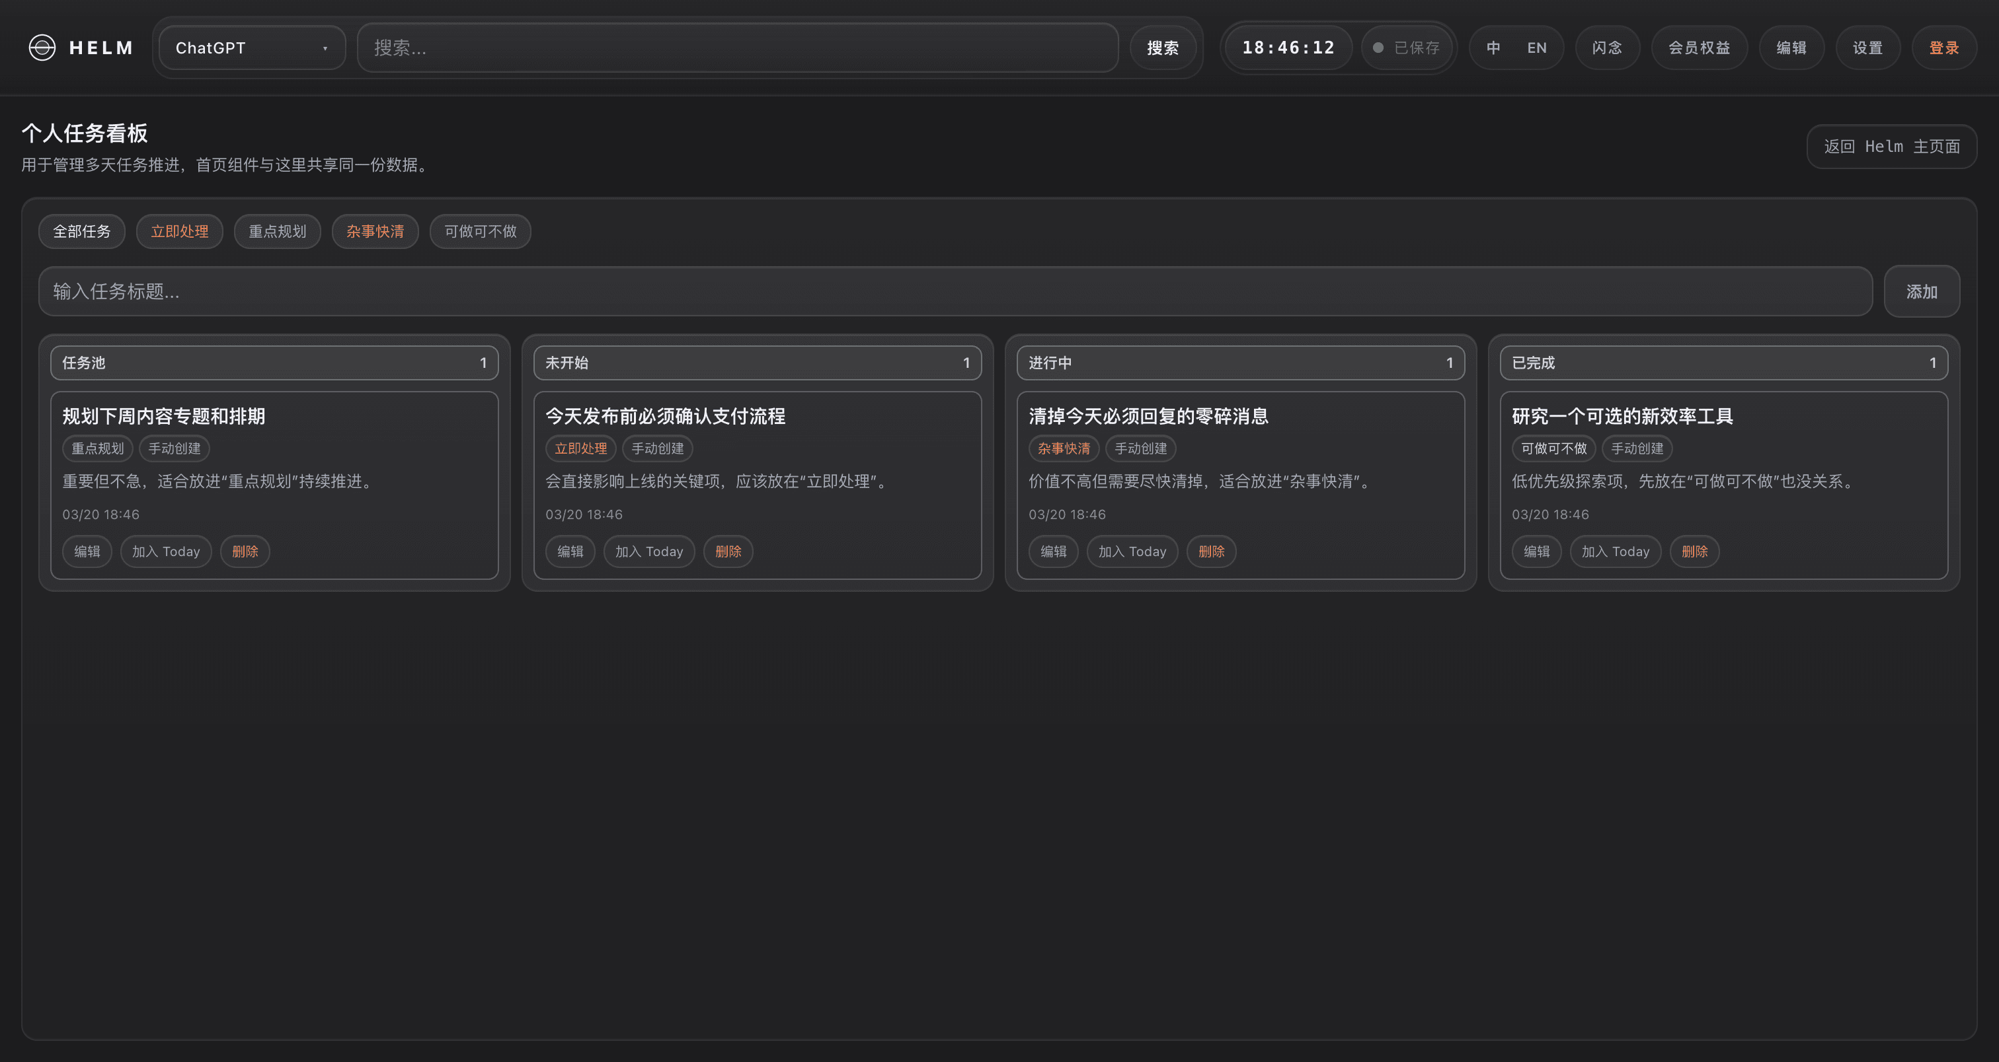Select the 立即处理 filter chip
Screen dimensions: 1999x1062
[x=179, y=231]
